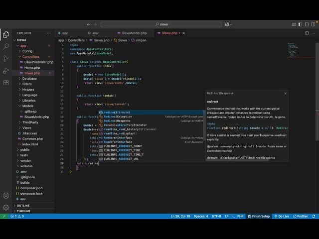Open the editor More Actions ellipsis
319x239 pixels.
pos(314,33)
